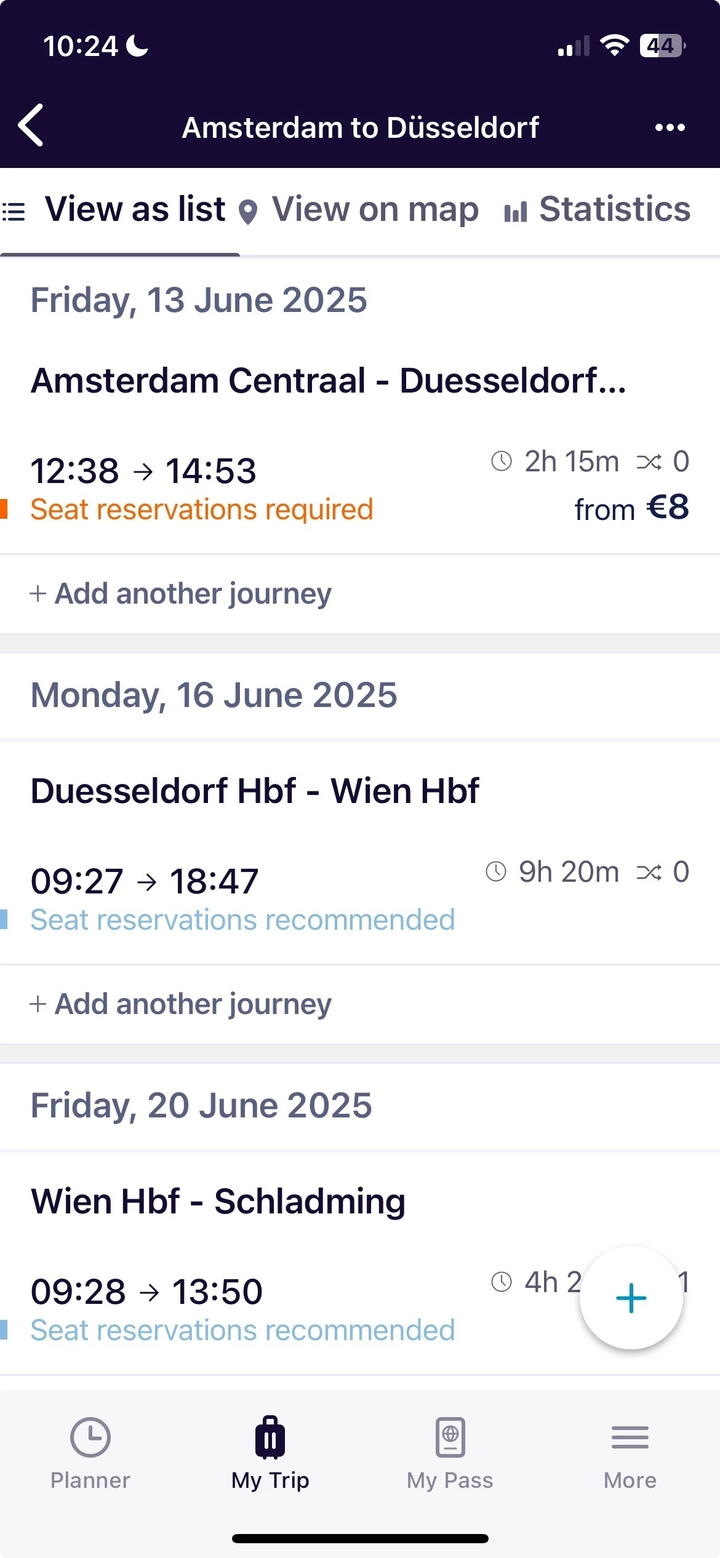
Task: Tap the floating plus button
Action: point(631,1298)
